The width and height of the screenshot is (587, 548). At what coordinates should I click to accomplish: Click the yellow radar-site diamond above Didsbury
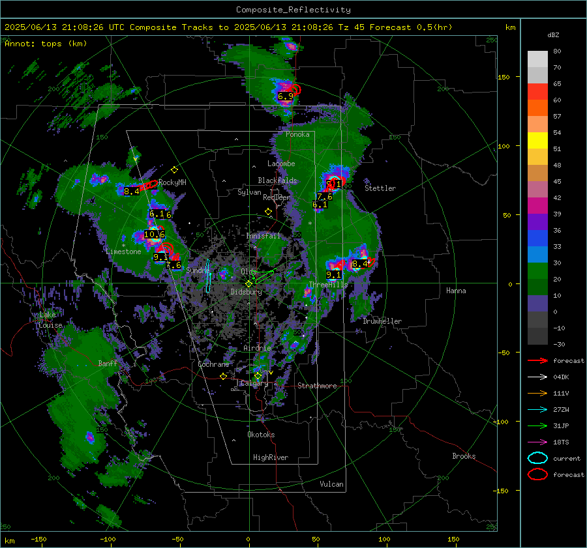248,284
